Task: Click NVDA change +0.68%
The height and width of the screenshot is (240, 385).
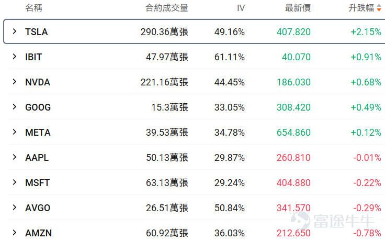Action: [x=366, y=82]
